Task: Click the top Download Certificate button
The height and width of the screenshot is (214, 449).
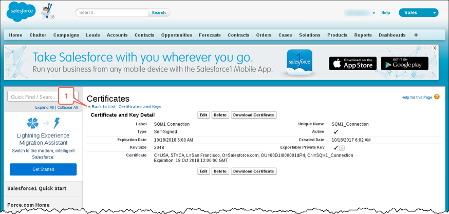Action: point(254,115)
